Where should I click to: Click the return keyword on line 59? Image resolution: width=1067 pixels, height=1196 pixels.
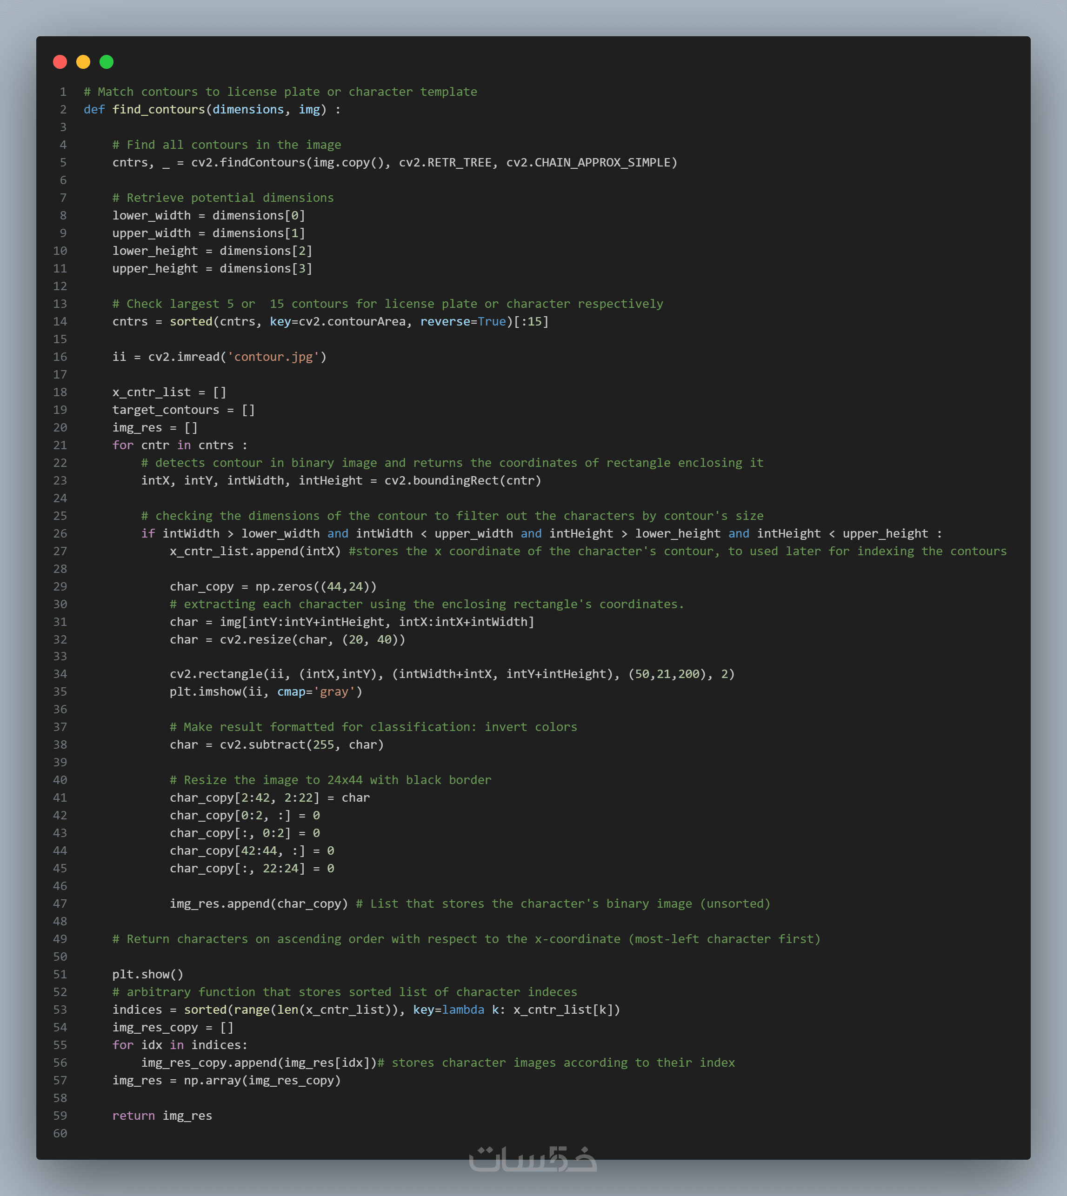coord(133,1116)
